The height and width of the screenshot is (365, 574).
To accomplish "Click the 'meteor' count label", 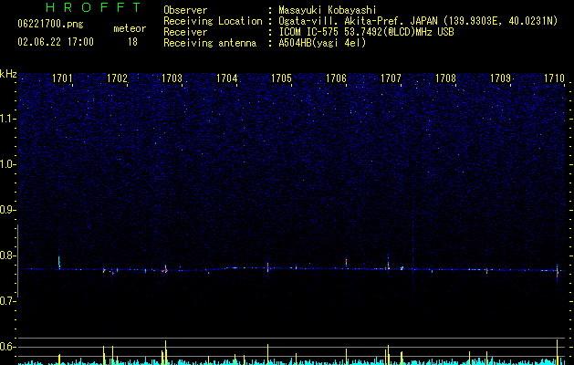I will (x=130, y=28).
